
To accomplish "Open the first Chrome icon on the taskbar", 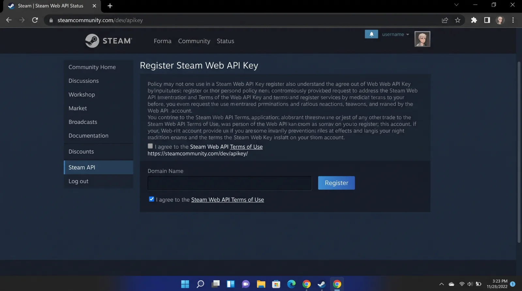I will pyautogui.click(x=306, y=284).
